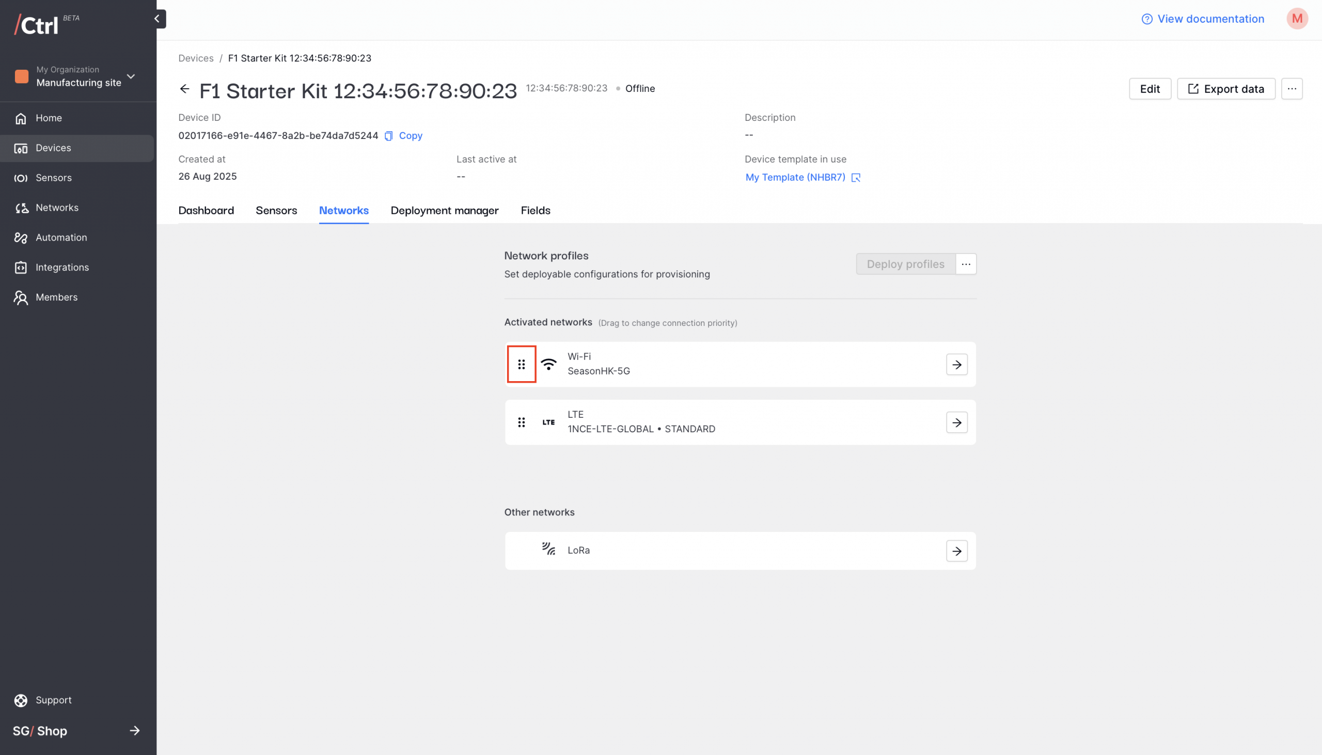Open the device more options menu
This screenshot has width=1322, height=755.
click(1292, 89)
